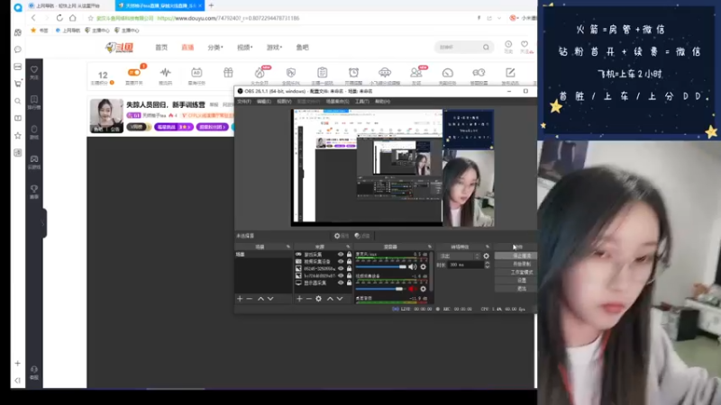Click the gift box icon in Douyu toolbar
Screen dimensions: 721x405
[x=228, y=73]
